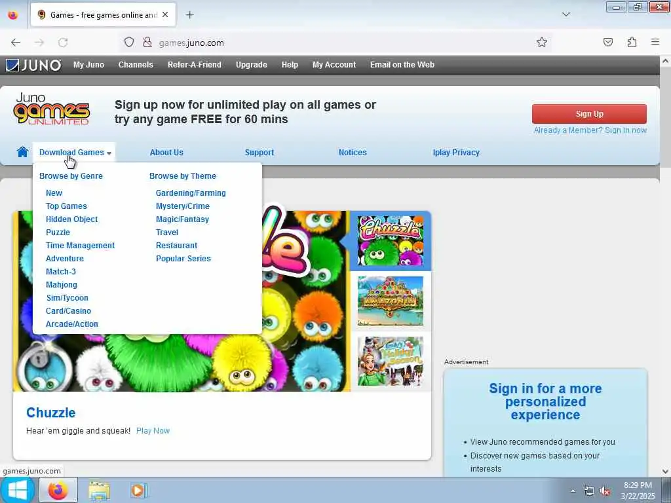The image size is (671, 503).
Task: Select Arcade/Action genre
Action: point(71,324)
